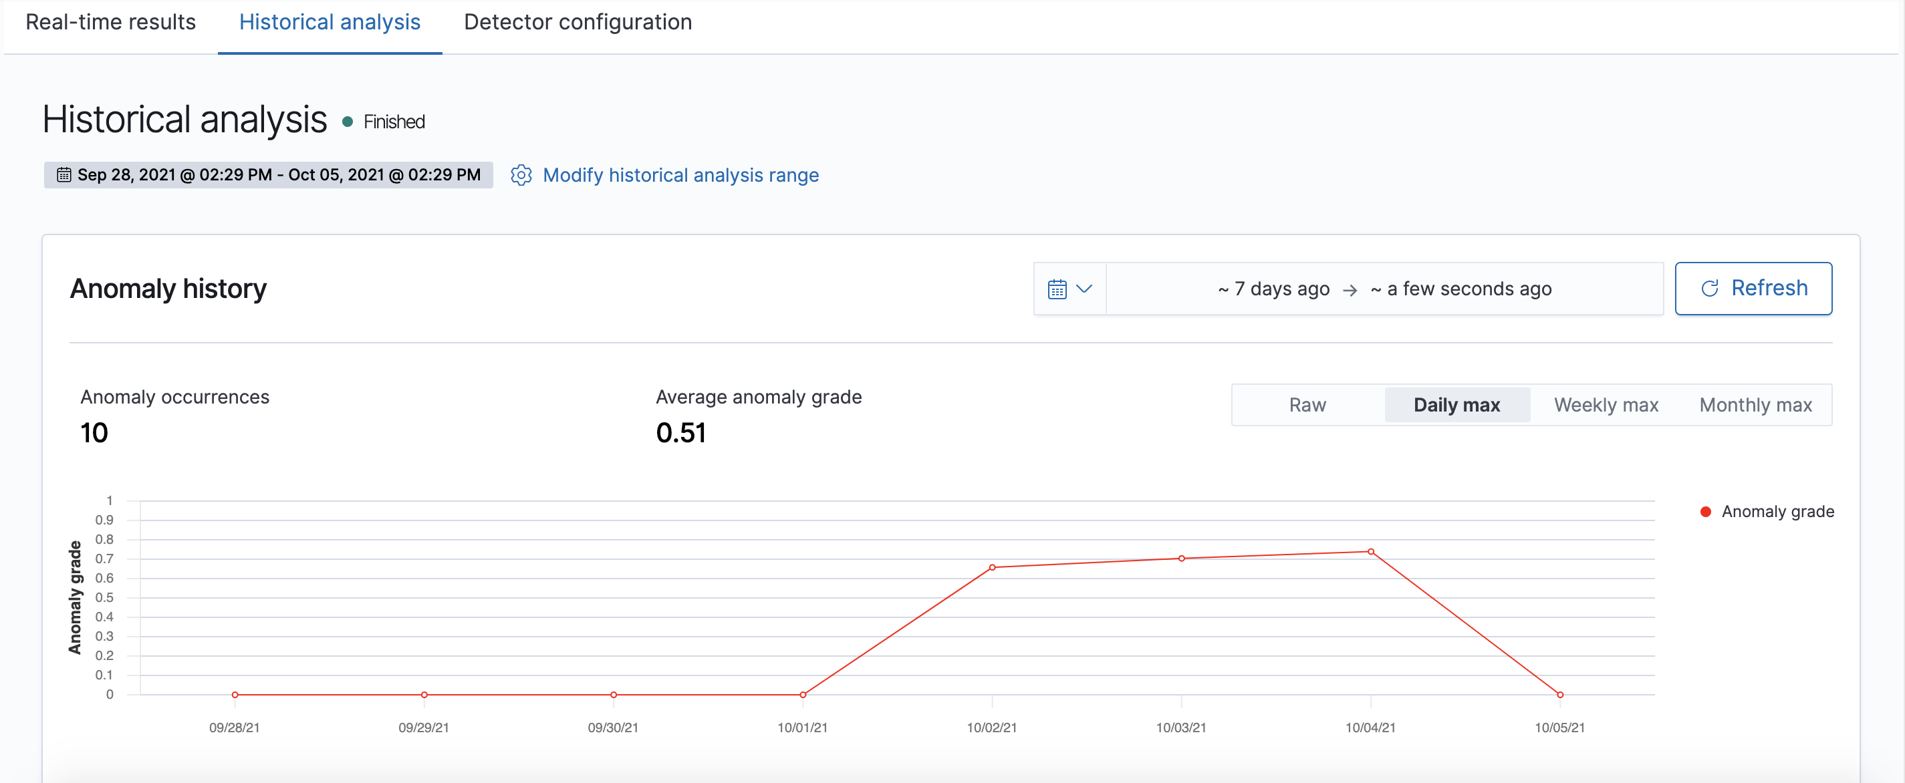Click the 10/04/21 peak data point
The image size is (1905, 783).
click(x=1370, y=552)
